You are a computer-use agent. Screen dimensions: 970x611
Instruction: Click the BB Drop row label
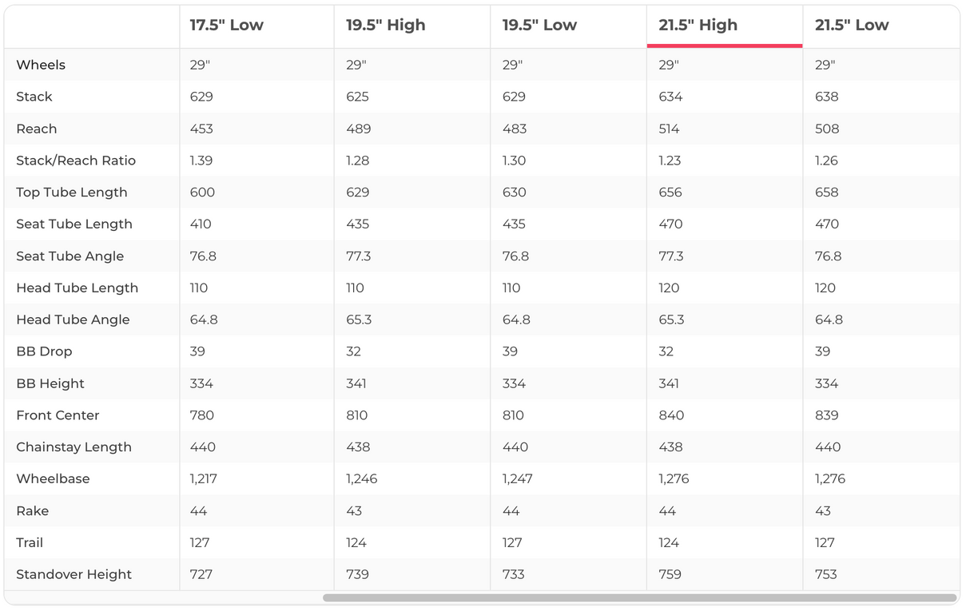coord(44,351)
